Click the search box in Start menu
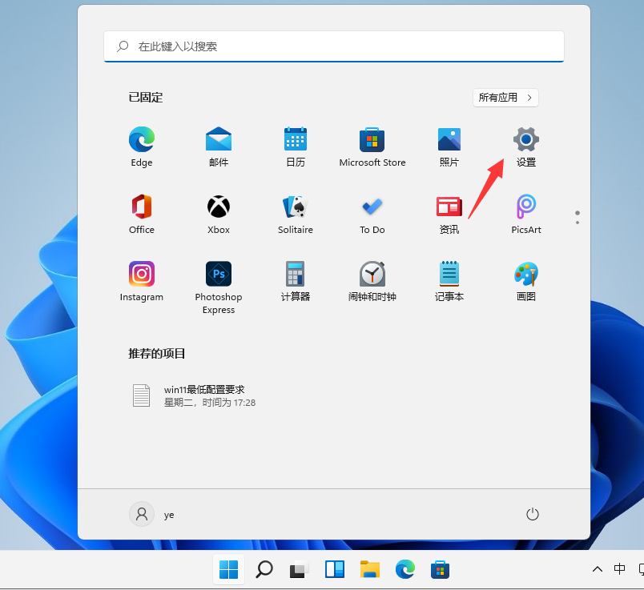644x590 pixels. click(x=334, y=46)
